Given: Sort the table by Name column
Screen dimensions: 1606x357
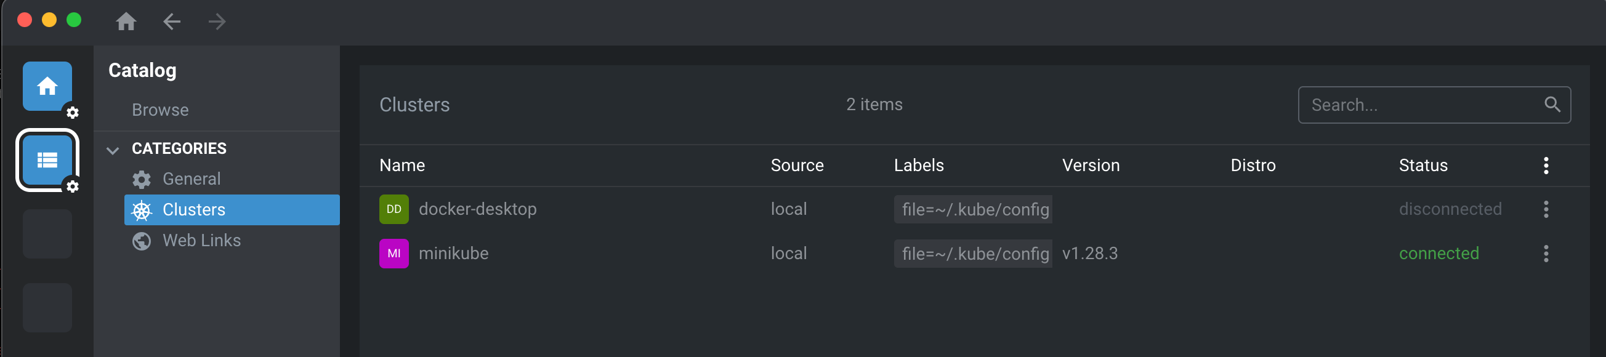Looking at the screenshot, I should pyautogui.click(x=402, y=166).
